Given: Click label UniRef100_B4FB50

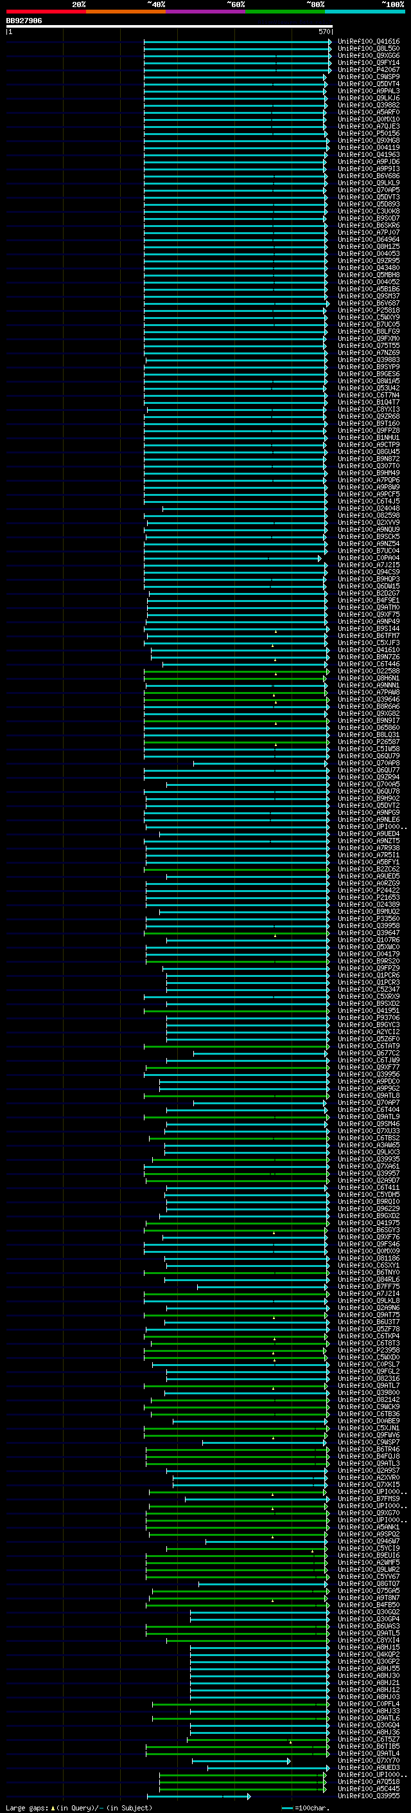Looking at the screenshot, I should 369,1605.
